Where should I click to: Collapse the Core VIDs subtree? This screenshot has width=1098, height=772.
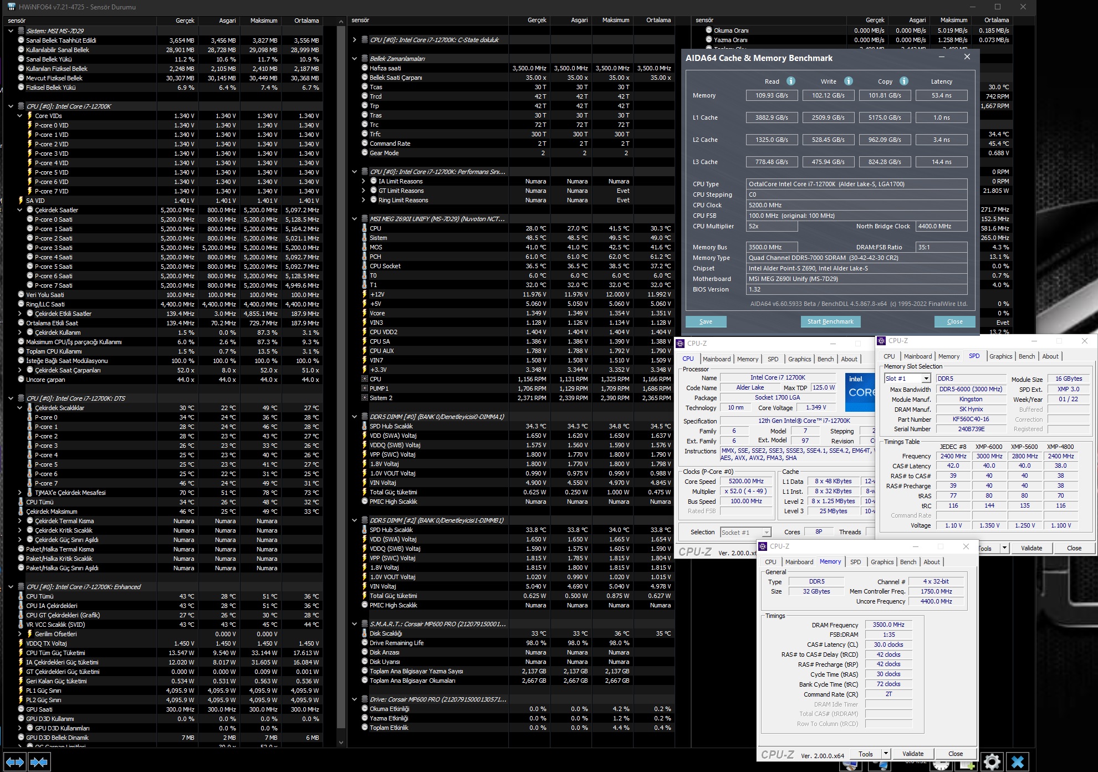pyautogui.click(x=20, y=116)
